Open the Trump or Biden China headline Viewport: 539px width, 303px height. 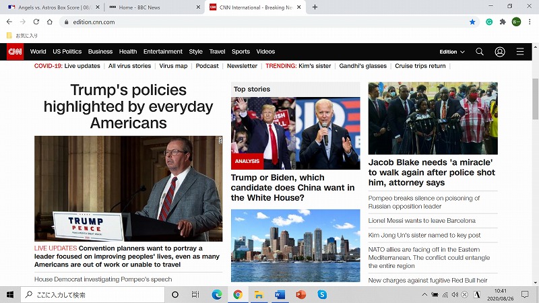292,188
